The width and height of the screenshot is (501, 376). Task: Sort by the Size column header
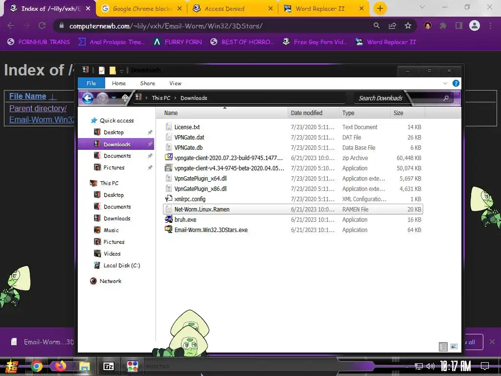coord(408,113)
